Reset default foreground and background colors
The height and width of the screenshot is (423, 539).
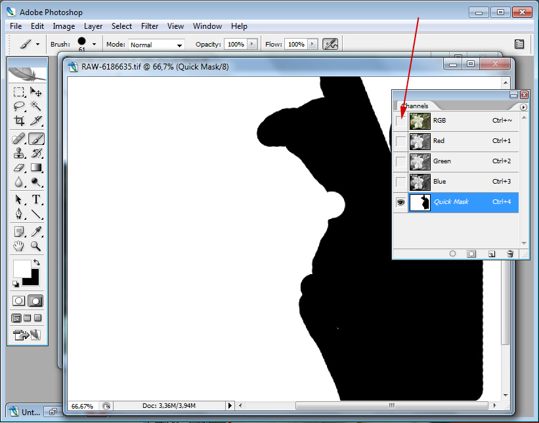coord(16,283)
